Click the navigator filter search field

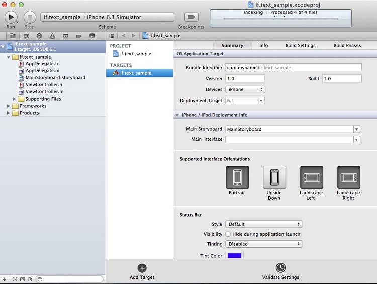(x=69, y=279)
